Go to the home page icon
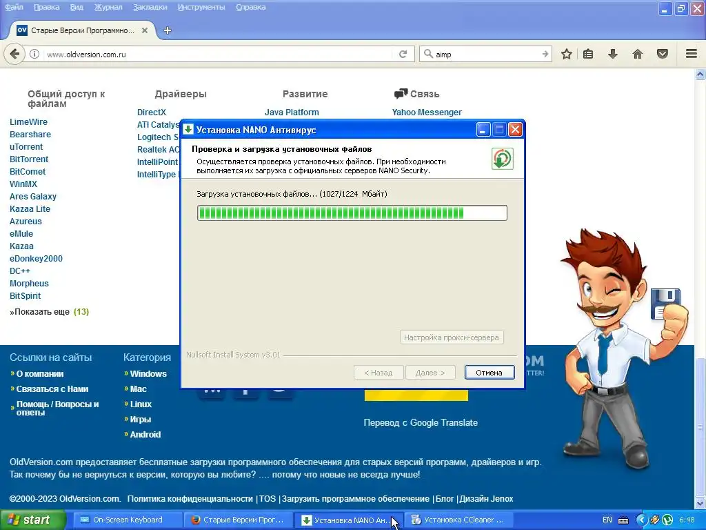The width and height of the screenshot is (706, 530). click(638, 54)
